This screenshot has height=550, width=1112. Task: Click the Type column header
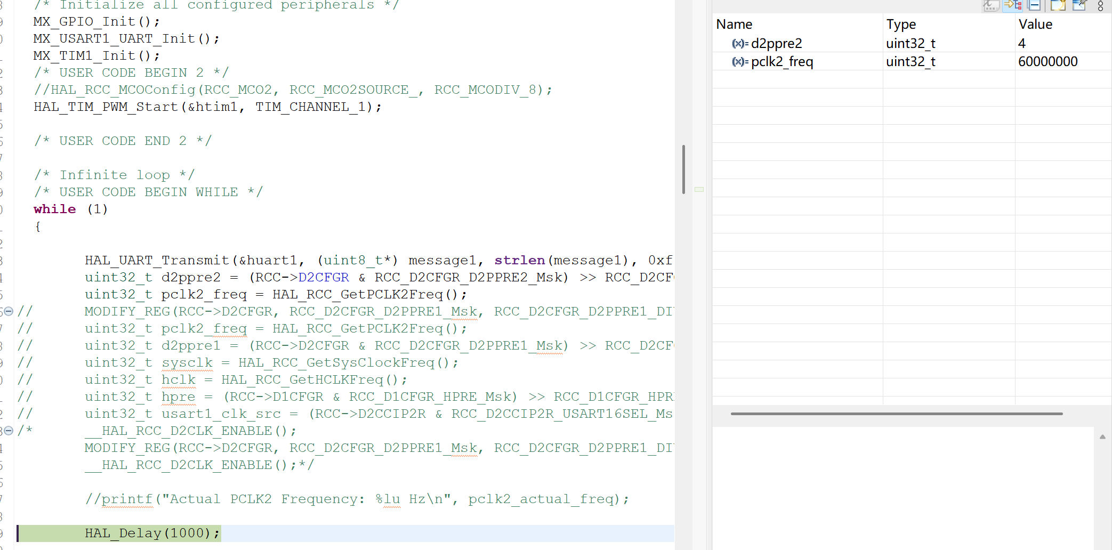(901, 24)
